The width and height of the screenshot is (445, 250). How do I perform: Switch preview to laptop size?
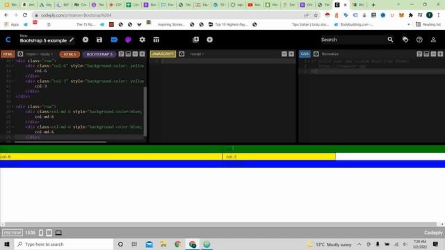58,233
